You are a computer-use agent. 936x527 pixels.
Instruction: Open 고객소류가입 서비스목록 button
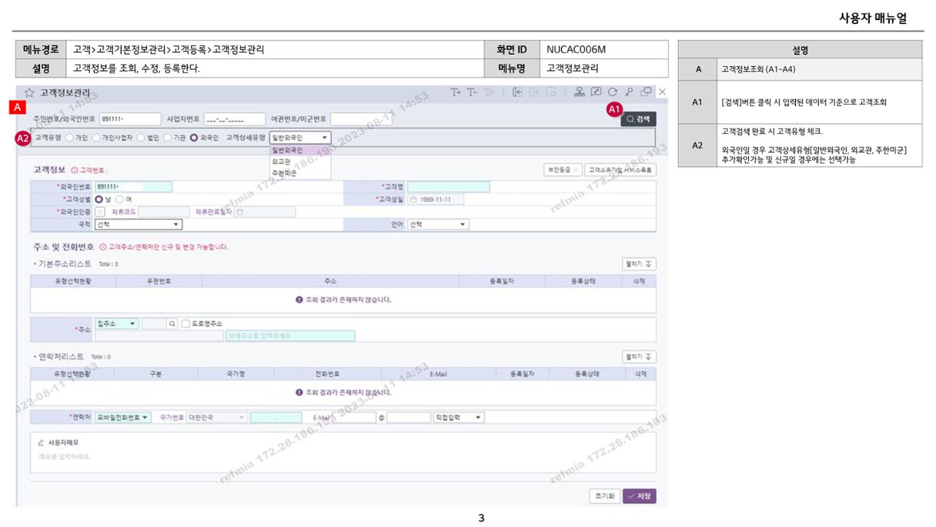click(x=620, y=170)
